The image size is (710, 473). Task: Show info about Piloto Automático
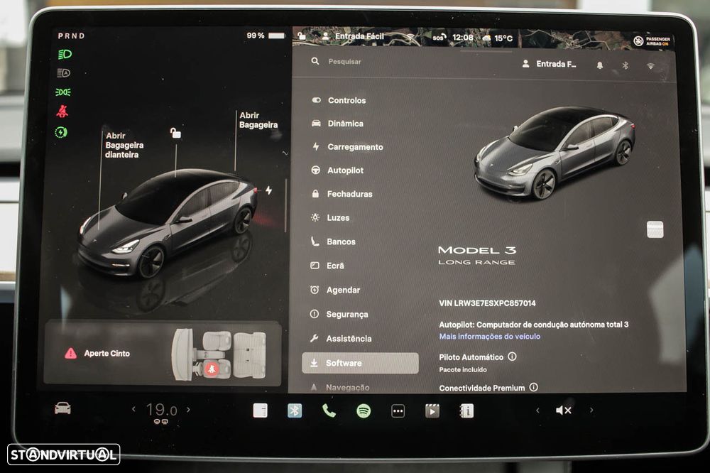coord(512,357)
